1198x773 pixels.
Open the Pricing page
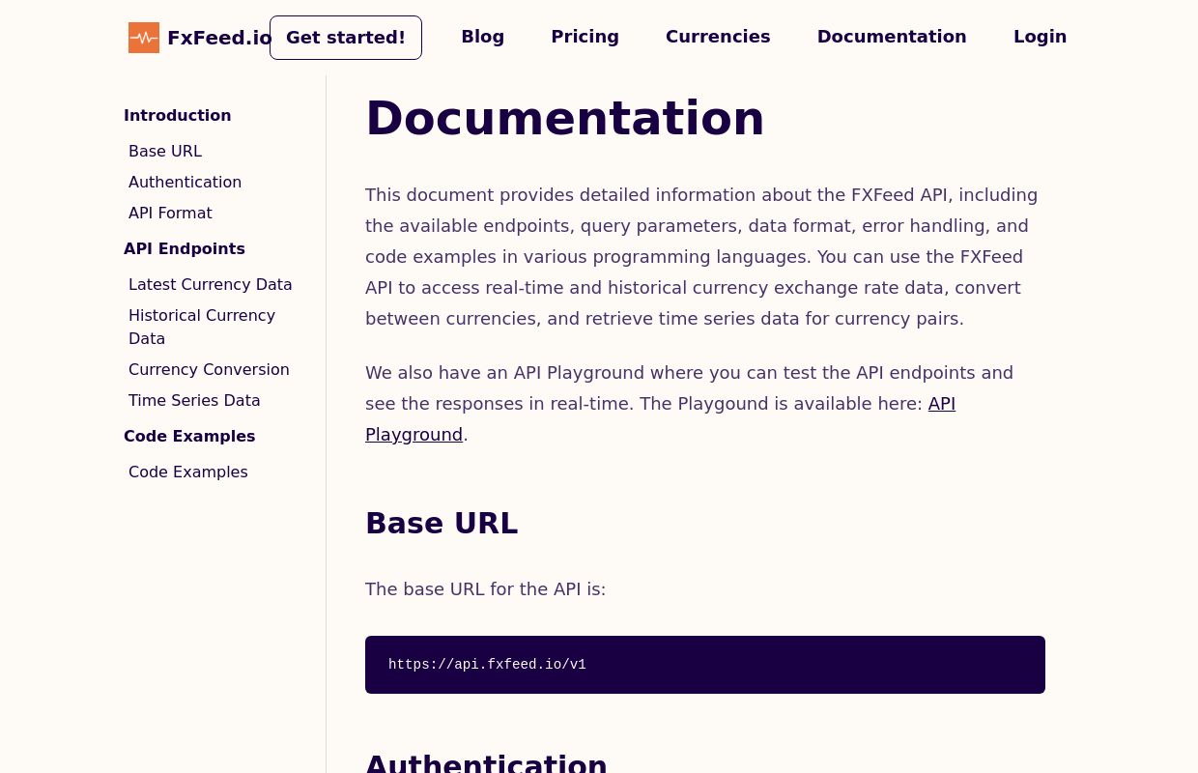(x=585, y=37)
